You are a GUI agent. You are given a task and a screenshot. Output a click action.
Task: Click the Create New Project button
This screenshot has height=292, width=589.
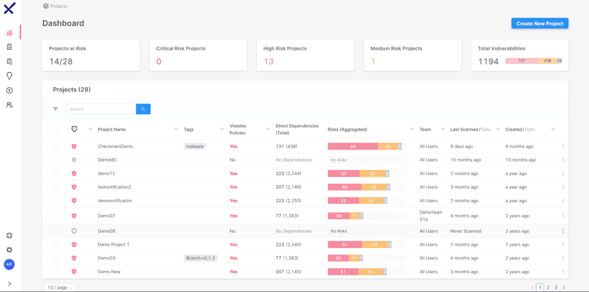(540, 23)
